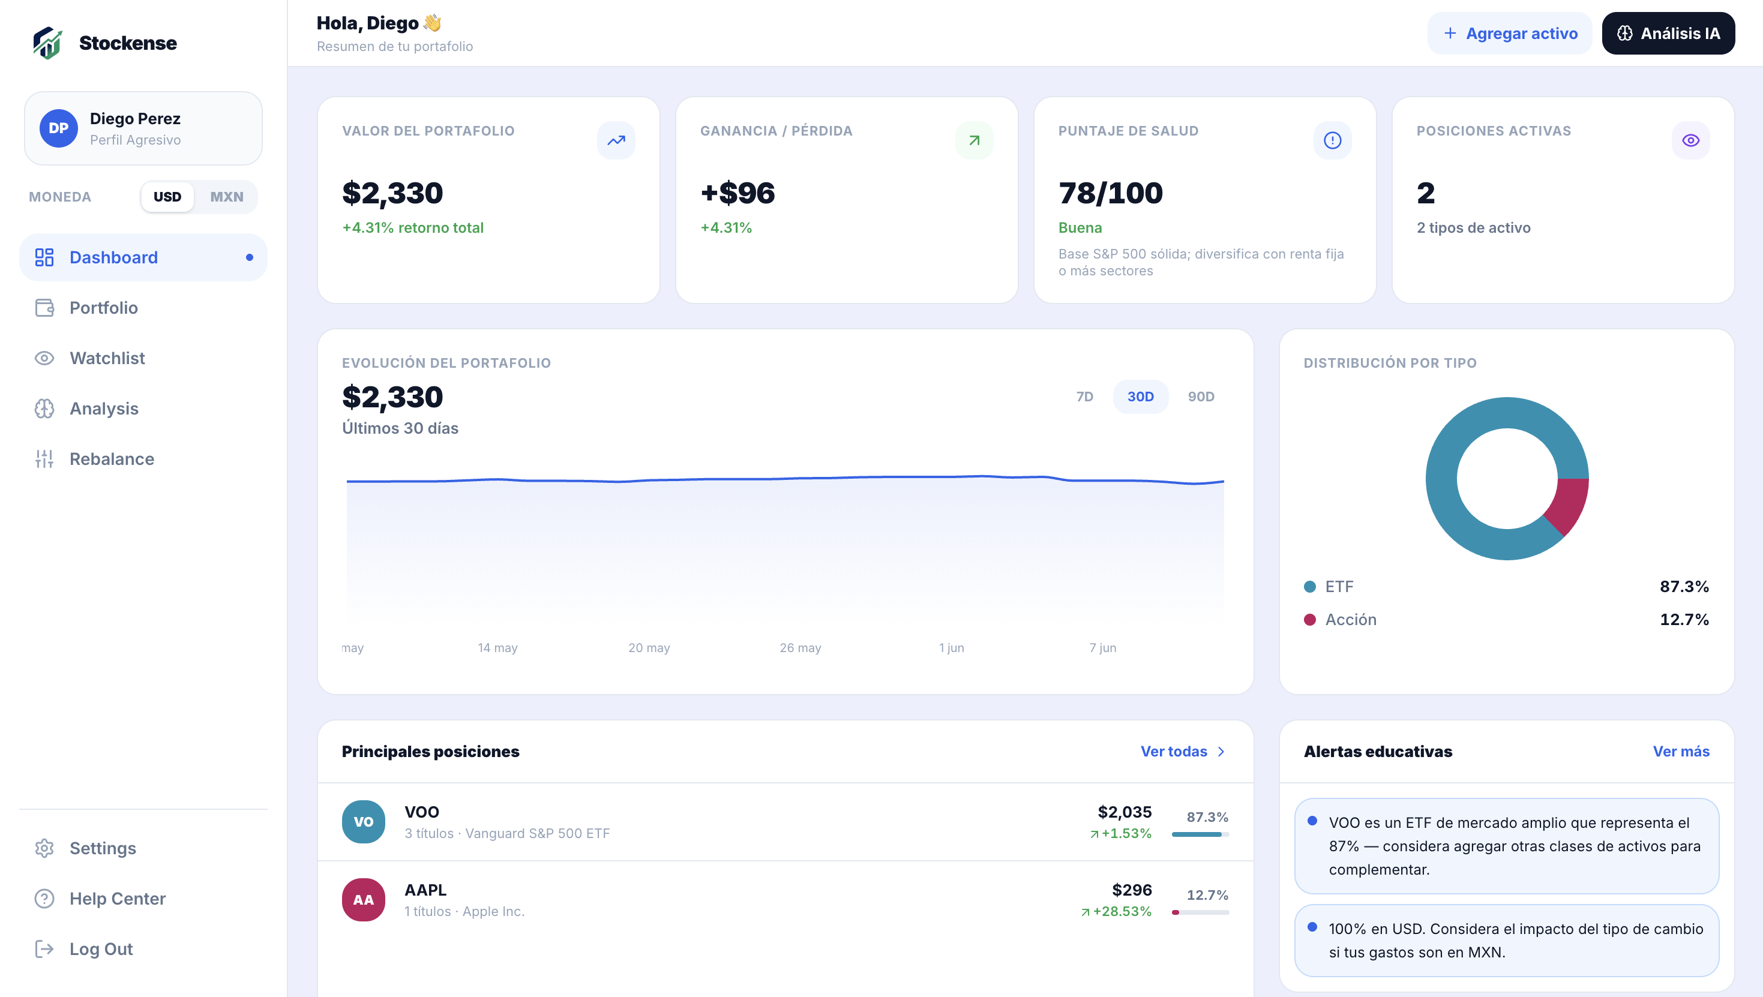
Task: Open Settings via the gear icon
Action: (44, 848)
